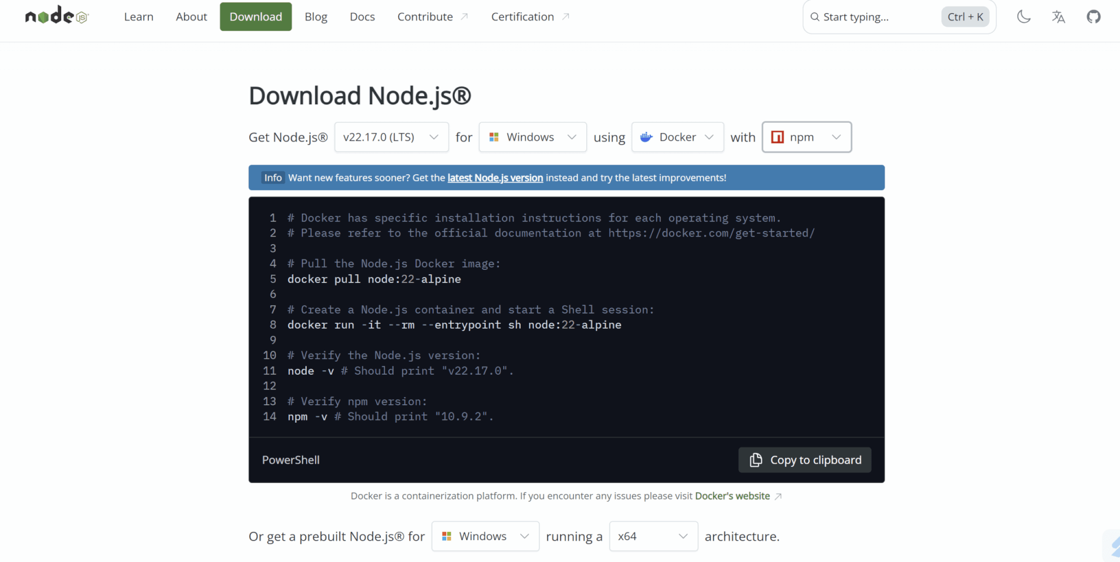The image size is (1120, 562).
Task: Expand the prebuilt Windows platform dropdown
Action: click(x=485, y=536)
